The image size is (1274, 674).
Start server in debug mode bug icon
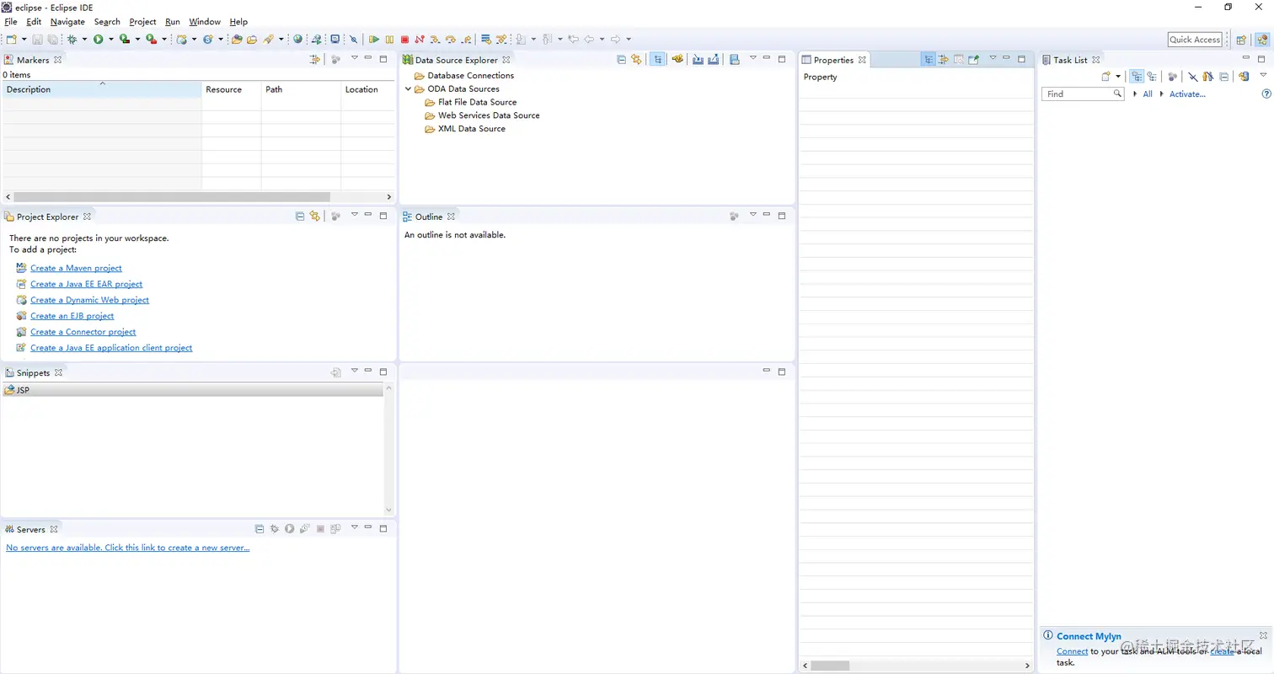pyautogui.click(x=274, y=529)
